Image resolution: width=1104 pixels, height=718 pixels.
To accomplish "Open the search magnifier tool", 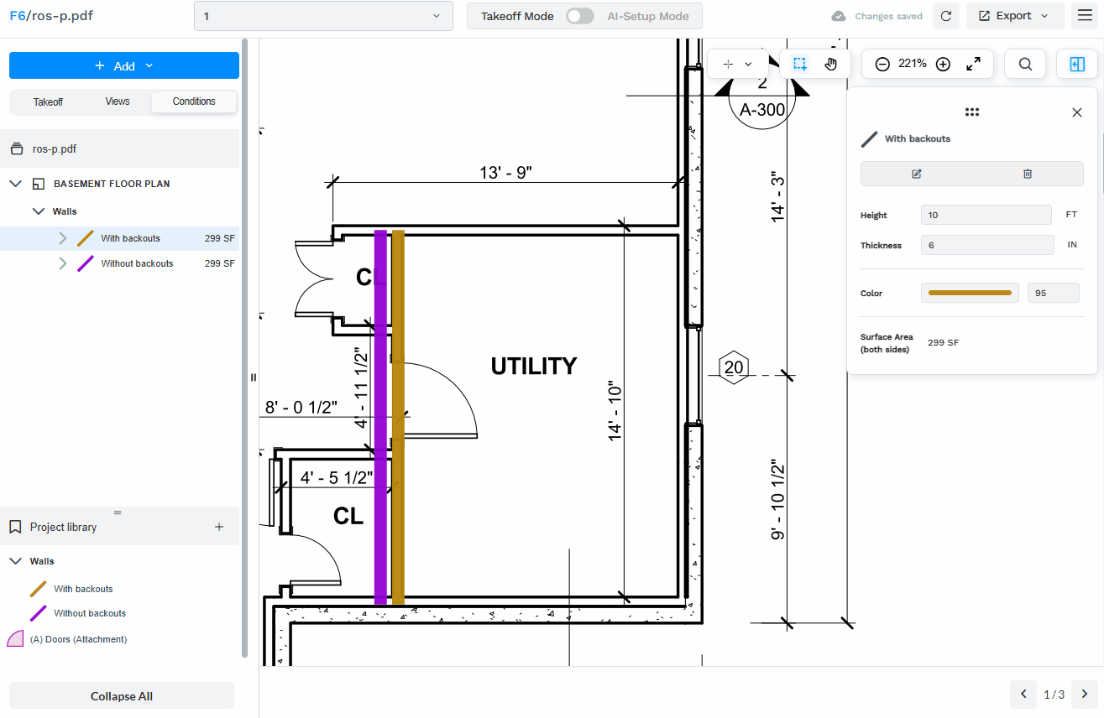I will (1025, 64).
